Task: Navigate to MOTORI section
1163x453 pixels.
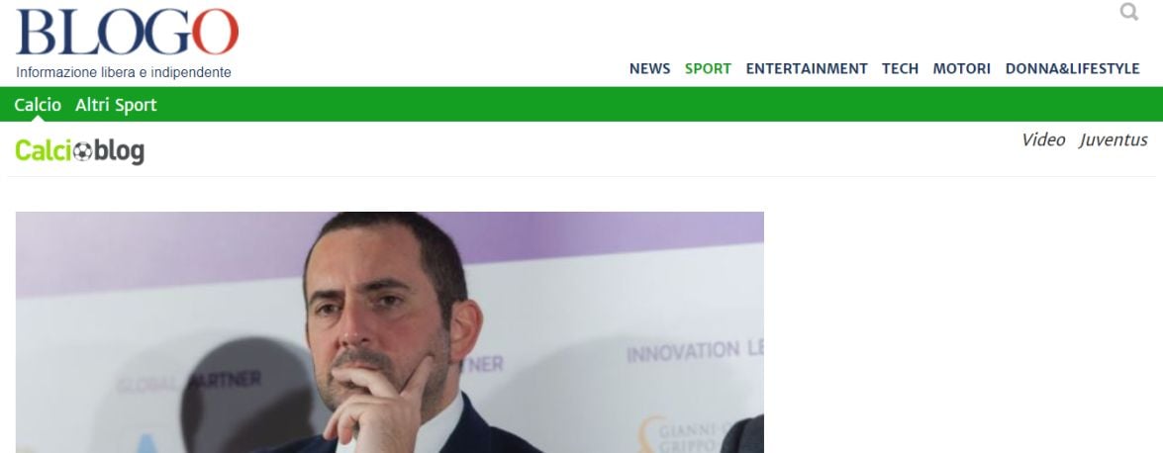Action: [x=961, y=69]
